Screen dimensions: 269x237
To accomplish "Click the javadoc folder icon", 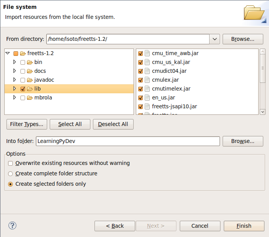I will pyautogui.click(x=29, y=80).
